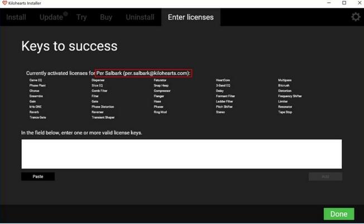Click the 'Multipass' license entry
The image size is (364, 224).
coord(285,80)
